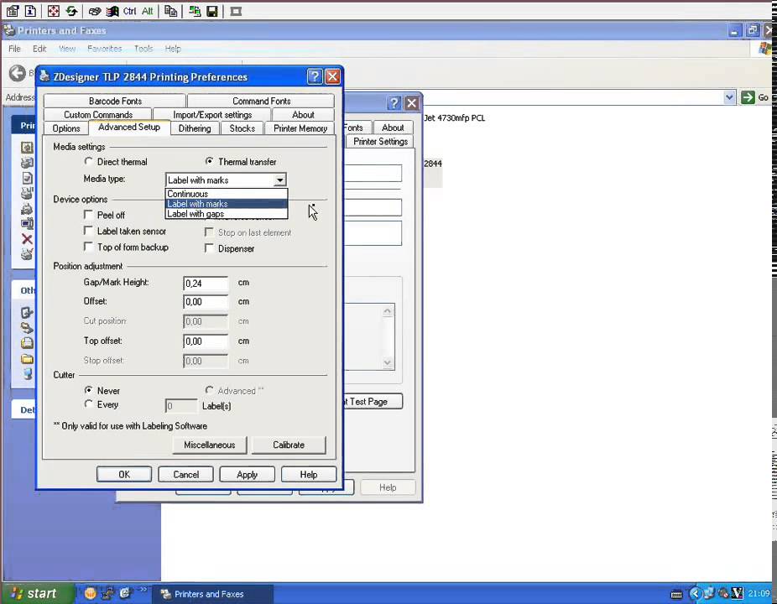Open the Printer Memory tab

point(300,128)
